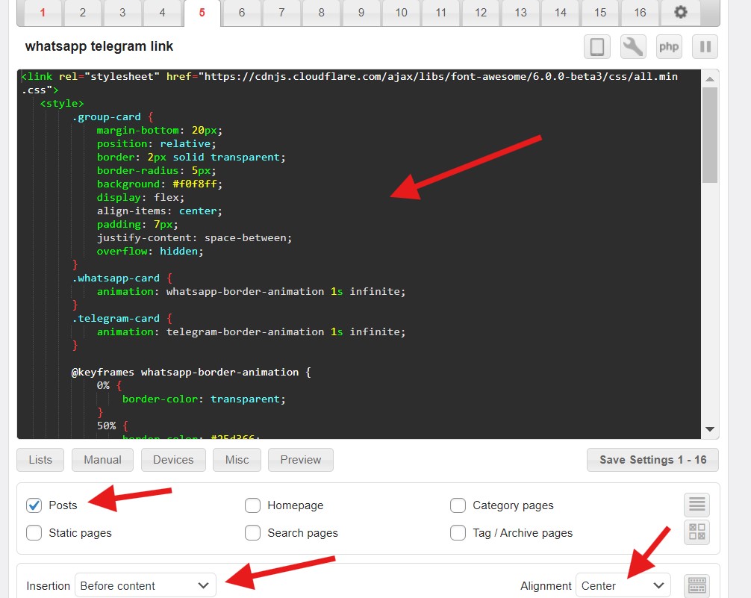Switch to block tab 16
751x598 pixels.
click(x=640, y=13)
